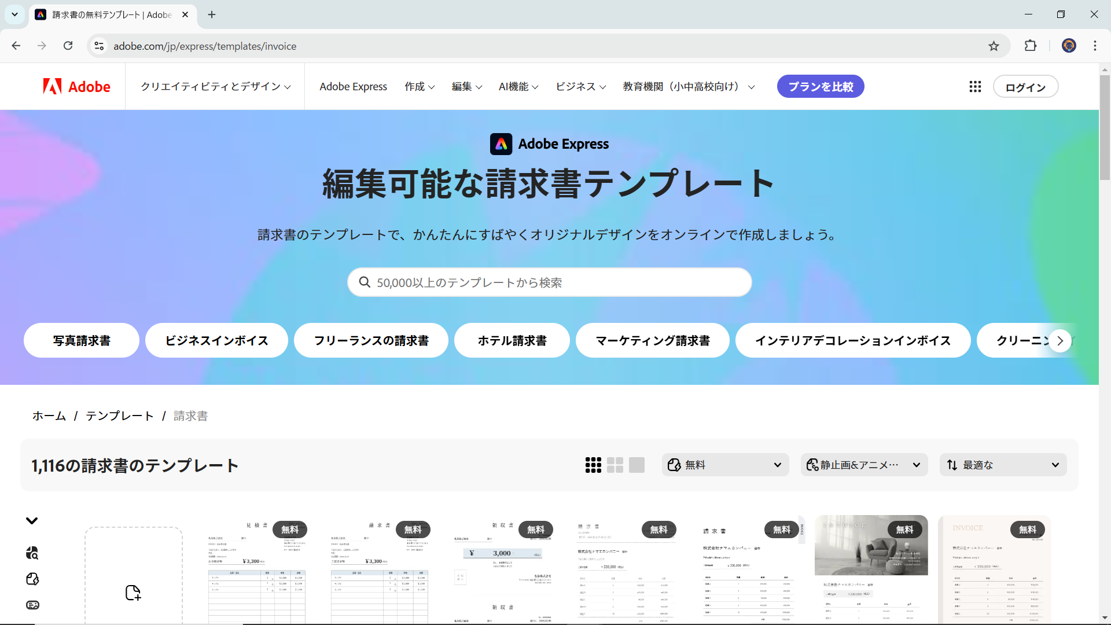
Task: Open a new browser tab
Action: (x=212, y=14)
